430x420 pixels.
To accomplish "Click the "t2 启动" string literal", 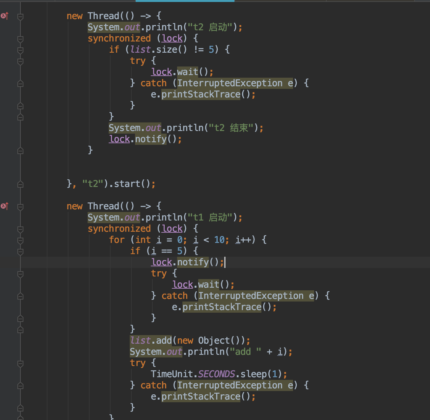I will [210, 27].
